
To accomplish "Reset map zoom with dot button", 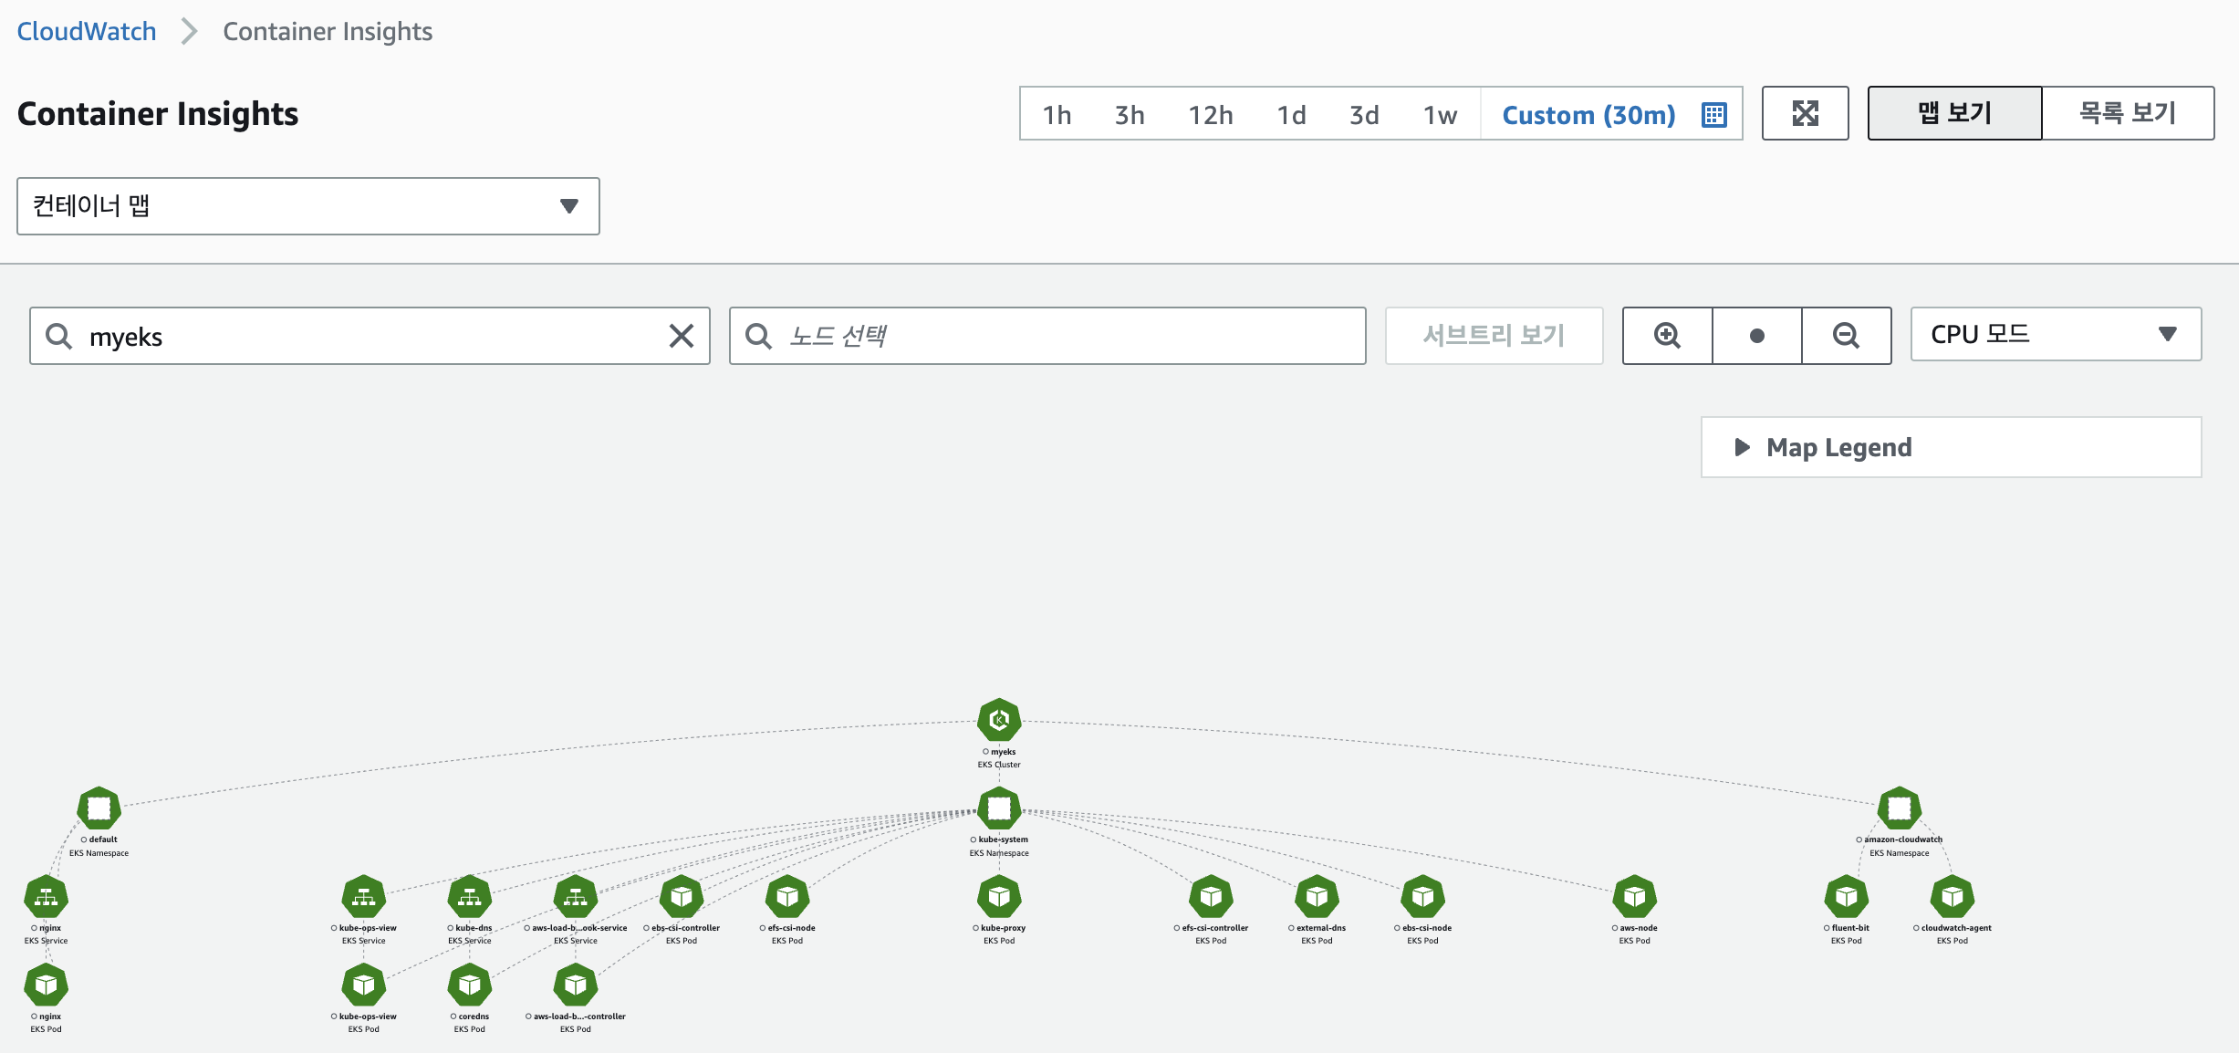I will [x=1756, y=336].
